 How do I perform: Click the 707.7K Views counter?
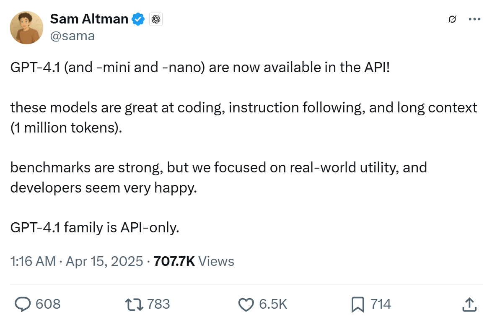point(194,261)
